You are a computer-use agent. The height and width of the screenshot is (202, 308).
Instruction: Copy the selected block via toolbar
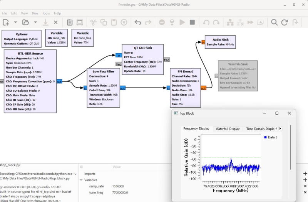click(104, 22)
